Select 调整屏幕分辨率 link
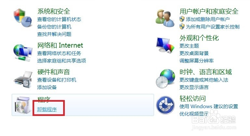 pos(196,61)
